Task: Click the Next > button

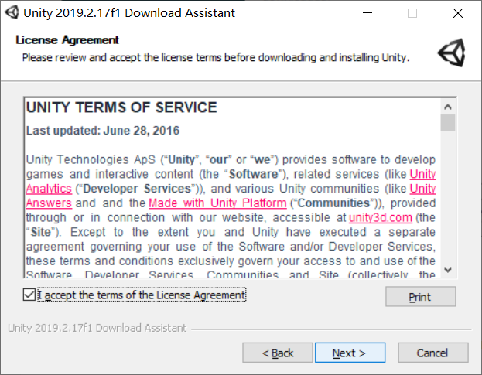Action: click(x=350, y=353)
